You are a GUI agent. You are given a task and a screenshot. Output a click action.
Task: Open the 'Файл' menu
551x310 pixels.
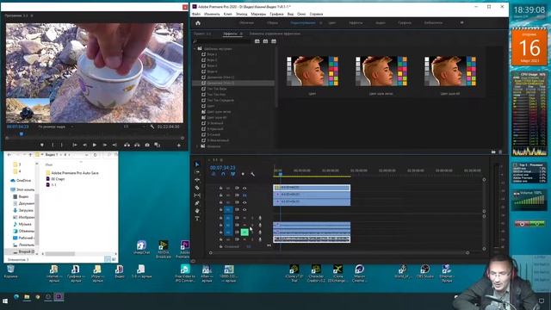click(196, 14)
